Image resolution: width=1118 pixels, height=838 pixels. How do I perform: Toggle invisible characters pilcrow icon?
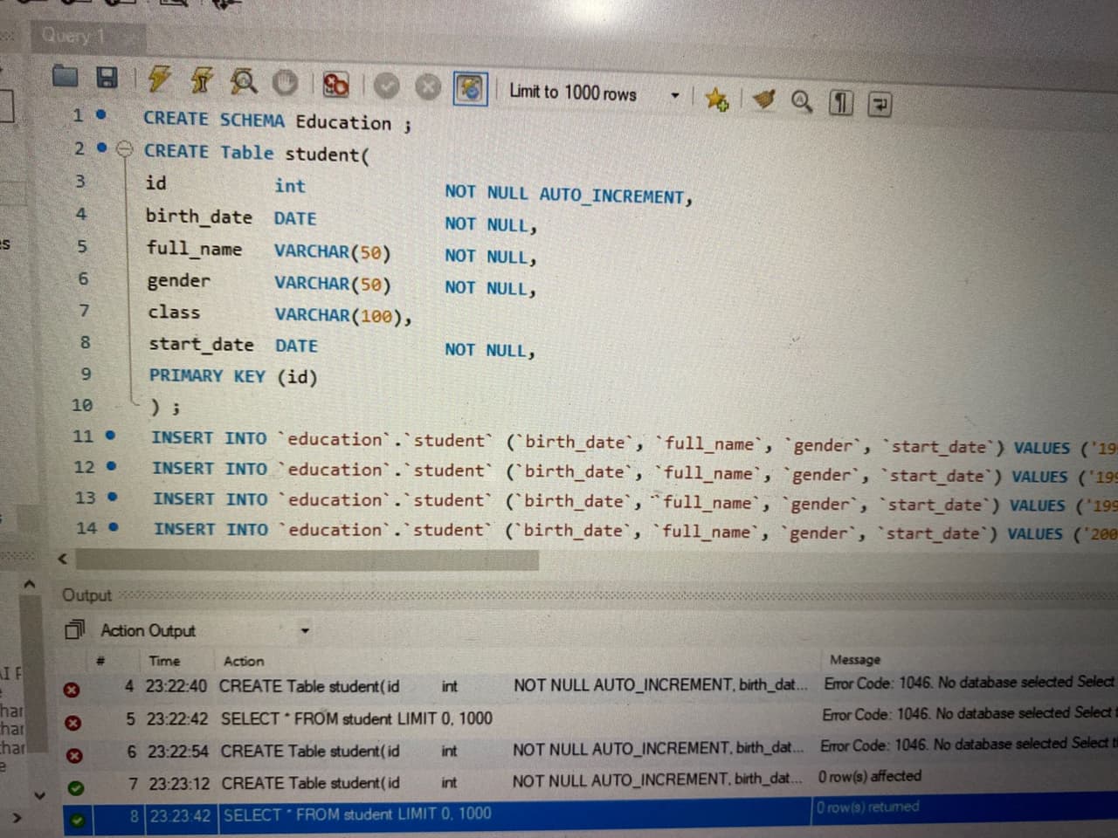[839, 104]
